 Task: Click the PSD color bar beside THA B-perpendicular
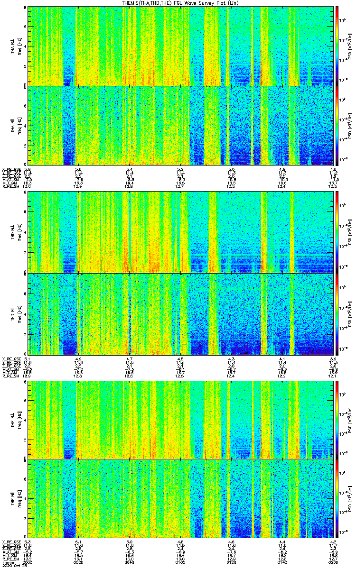pyautogui.click(x=337, y=46)
